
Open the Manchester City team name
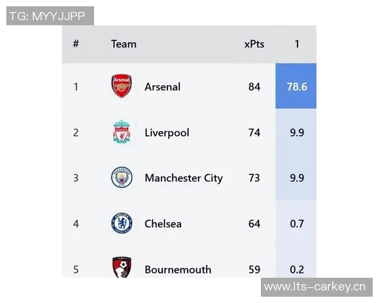click(x=183, y=178)
